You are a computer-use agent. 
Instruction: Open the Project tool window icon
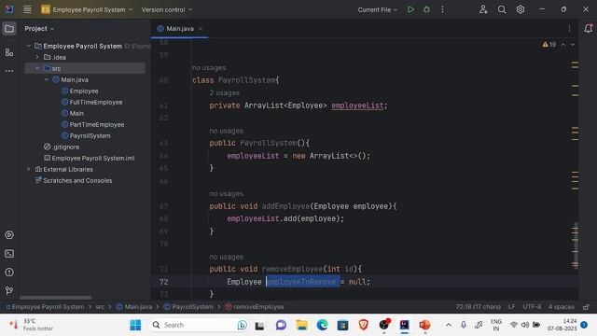[x=9, y=29]
